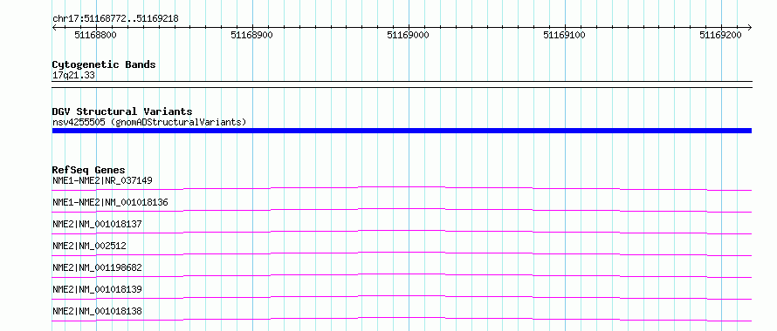Image resolution: width=777 pixels, height=331 pixels.
Task: Open the NME2|NM_001018139 transcript
Action: pyautogui.click(x=97, y=289)
